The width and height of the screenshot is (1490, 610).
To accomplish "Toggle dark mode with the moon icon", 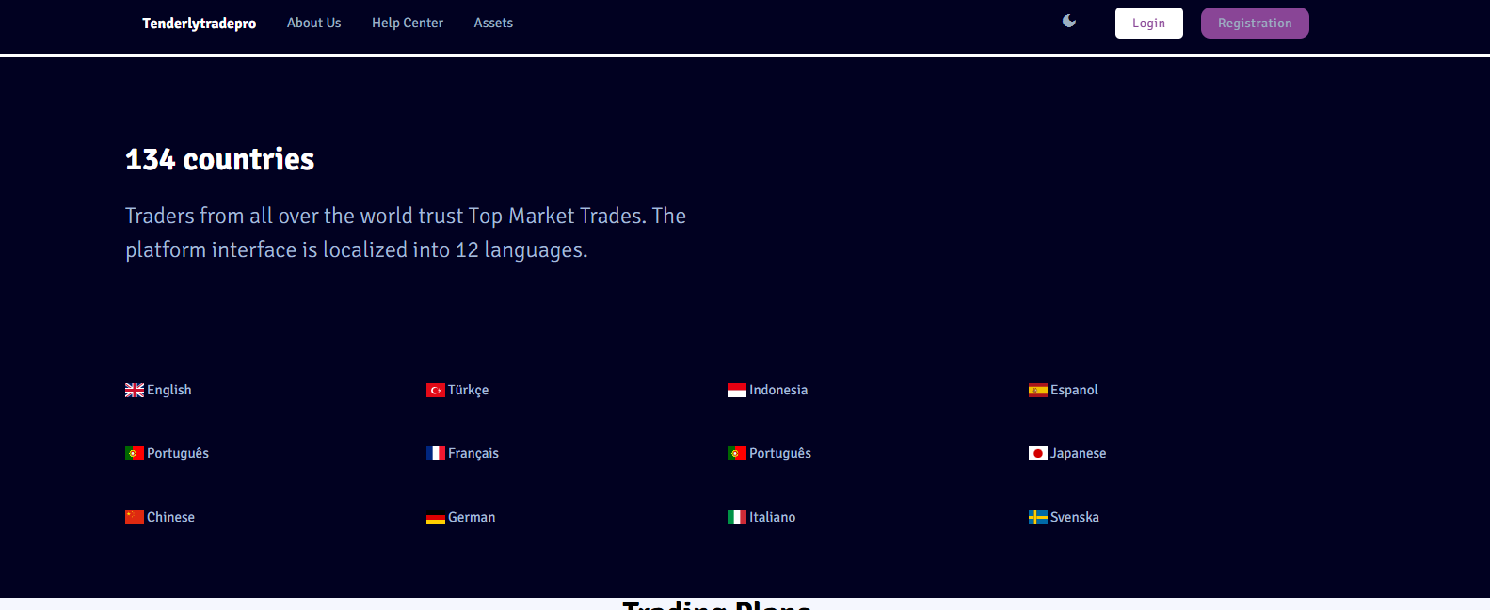I will coord(1069,21).
